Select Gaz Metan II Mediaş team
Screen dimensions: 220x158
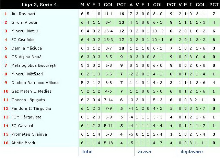point(32,91)
